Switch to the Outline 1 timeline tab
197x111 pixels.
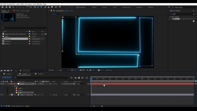tap(9, 74)
